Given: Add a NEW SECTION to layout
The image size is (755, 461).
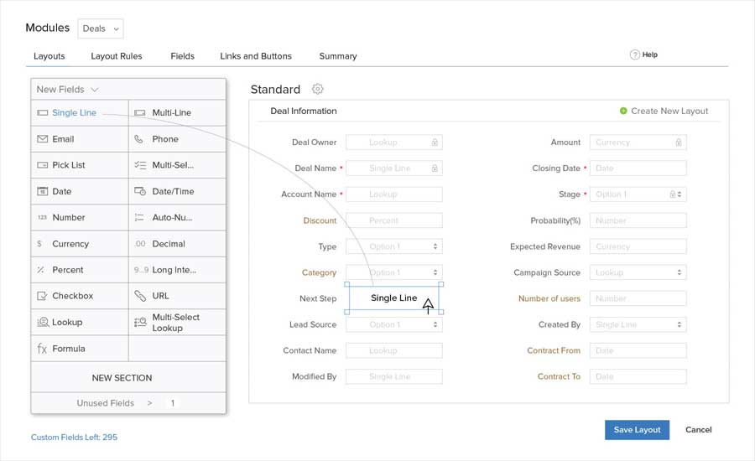Looking at the screenshot, I should coord(122,378).
